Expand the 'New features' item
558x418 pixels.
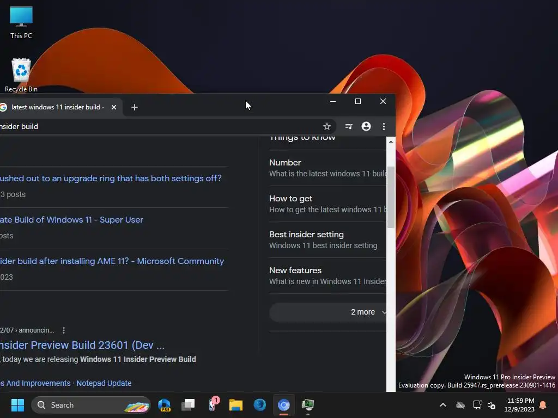327,275
